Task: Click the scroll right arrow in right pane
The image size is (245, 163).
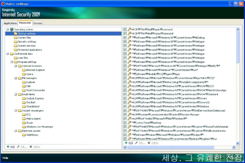Action: [x=234, y=147]
